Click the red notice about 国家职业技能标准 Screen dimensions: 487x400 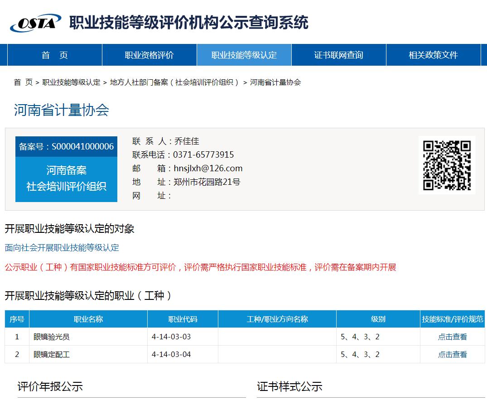[200, 267]
